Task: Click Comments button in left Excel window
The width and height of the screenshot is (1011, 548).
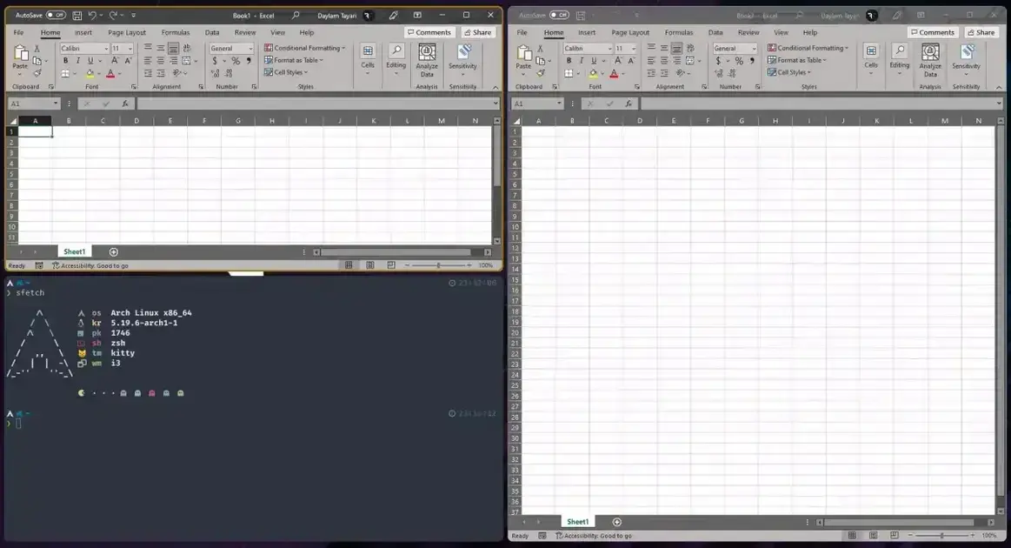Action: (429, 32)
